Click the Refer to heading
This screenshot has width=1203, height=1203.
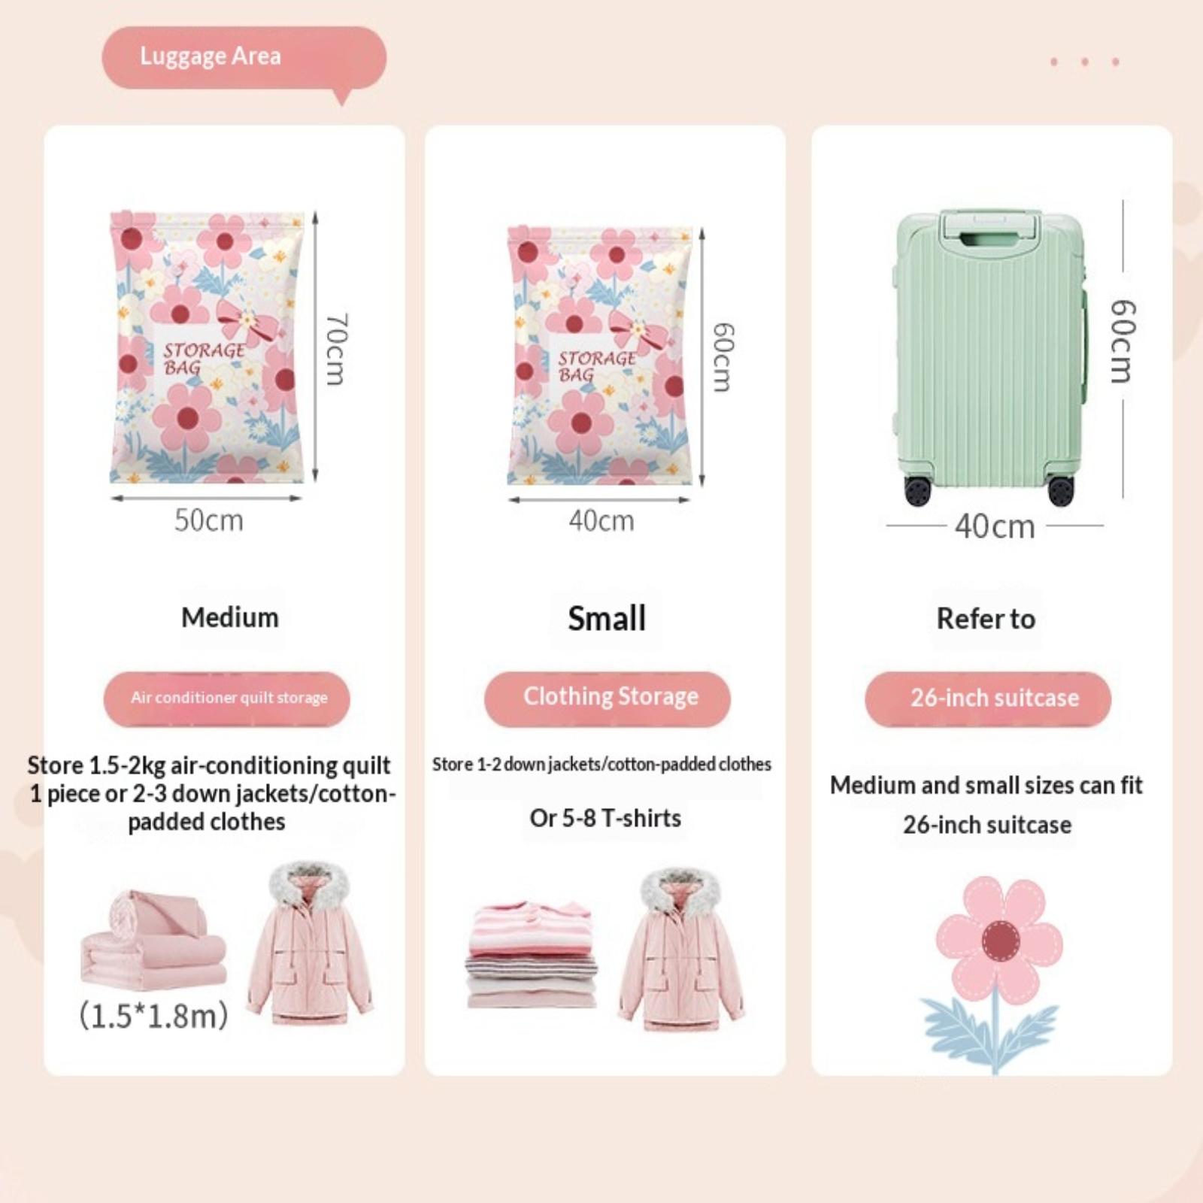986,619
